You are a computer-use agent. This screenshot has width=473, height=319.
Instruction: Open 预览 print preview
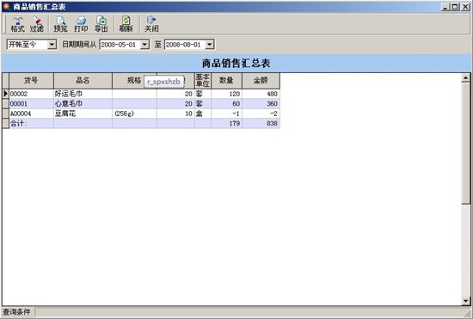pos(60,24)
